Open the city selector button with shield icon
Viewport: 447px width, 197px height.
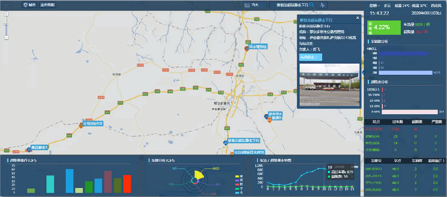(x=29, y=5)
